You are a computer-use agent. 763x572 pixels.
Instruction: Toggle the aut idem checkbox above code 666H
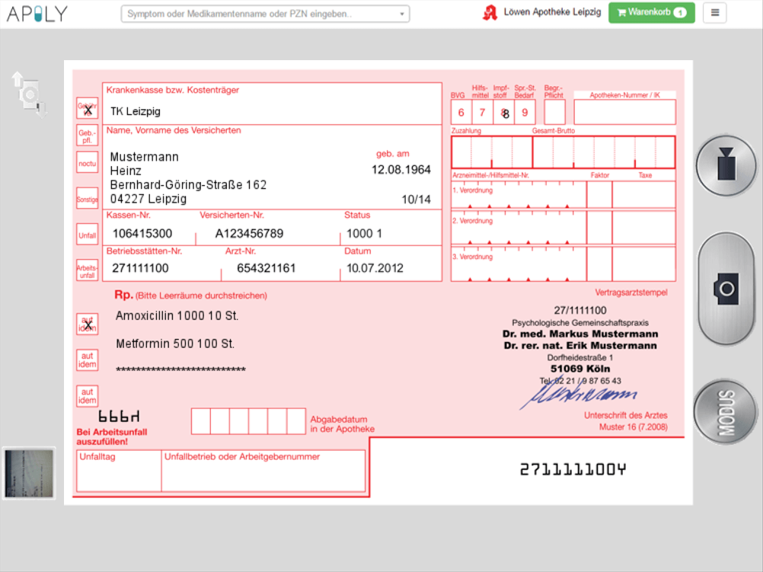coord(87,396)
